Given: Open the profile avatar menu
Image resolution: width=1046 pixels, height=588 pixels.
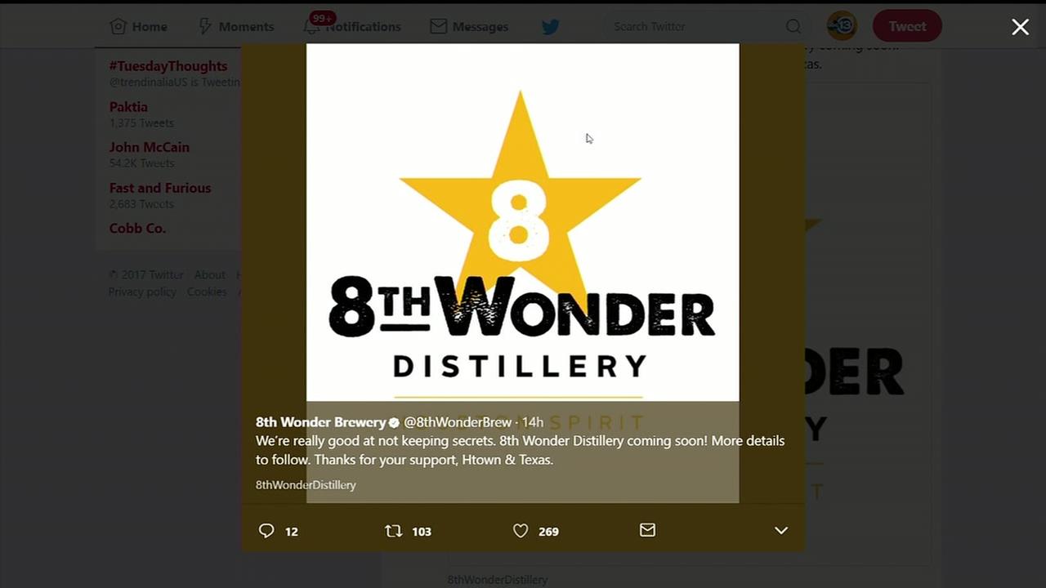Looking at the screenshot, I should pyautogui.click(x=842, y=26).
